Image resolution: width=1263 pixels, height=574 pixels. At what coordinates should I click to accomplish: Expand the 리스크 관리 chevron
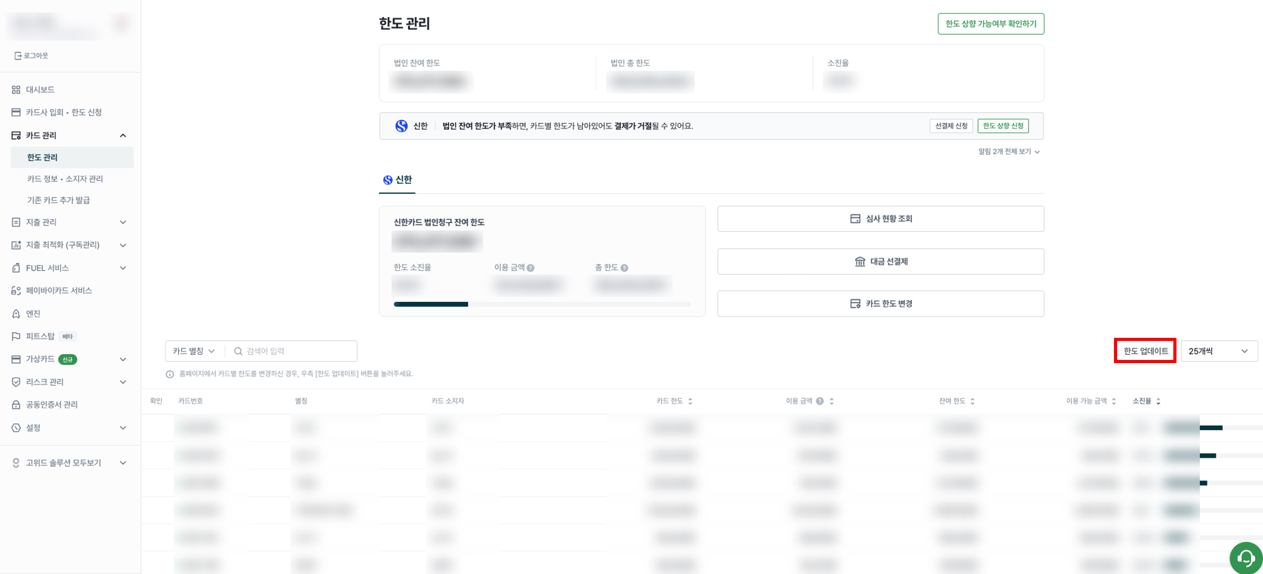(123, 382)
